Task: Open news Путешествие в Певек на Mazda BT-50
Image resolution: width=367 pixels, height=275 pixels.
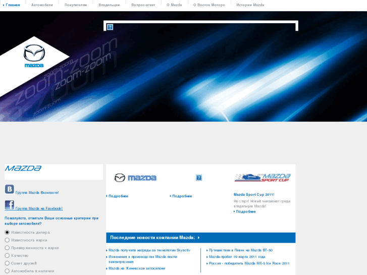Action: click(241, 250)
